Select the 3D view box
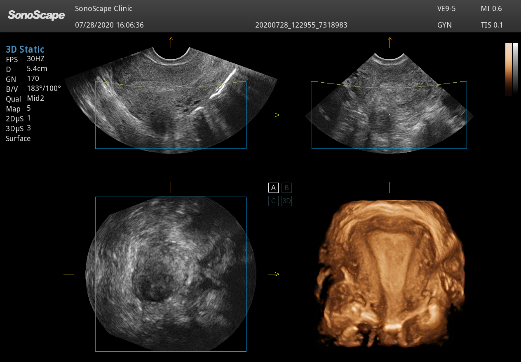This screenshot has width=521, height=362. pyautogui.click(x=286, y=201)
